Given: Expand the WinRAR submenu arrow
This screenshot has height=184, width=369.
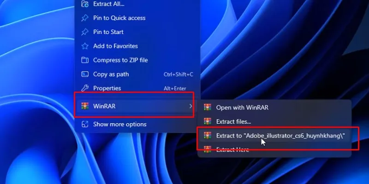Looking at the screenshot, I should [x=190, y=106].
